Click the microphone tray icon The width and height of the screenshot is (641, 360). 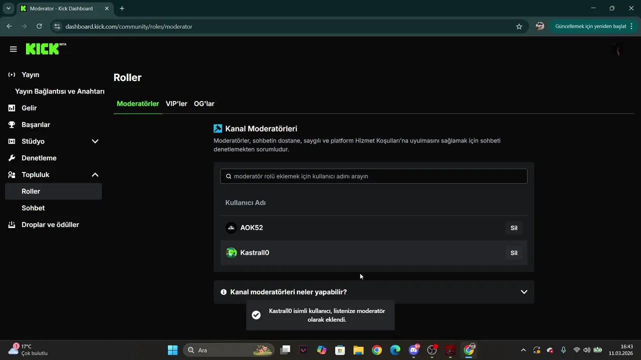coord(563,350)
